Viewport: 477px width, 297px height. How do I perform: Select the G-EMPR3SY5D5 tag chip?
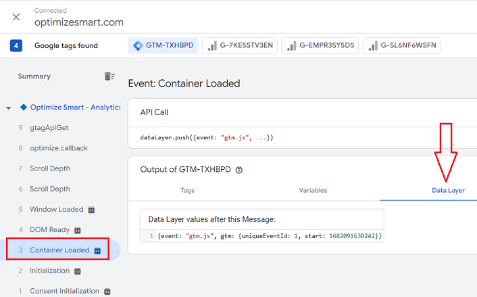(x=320, y=45)
